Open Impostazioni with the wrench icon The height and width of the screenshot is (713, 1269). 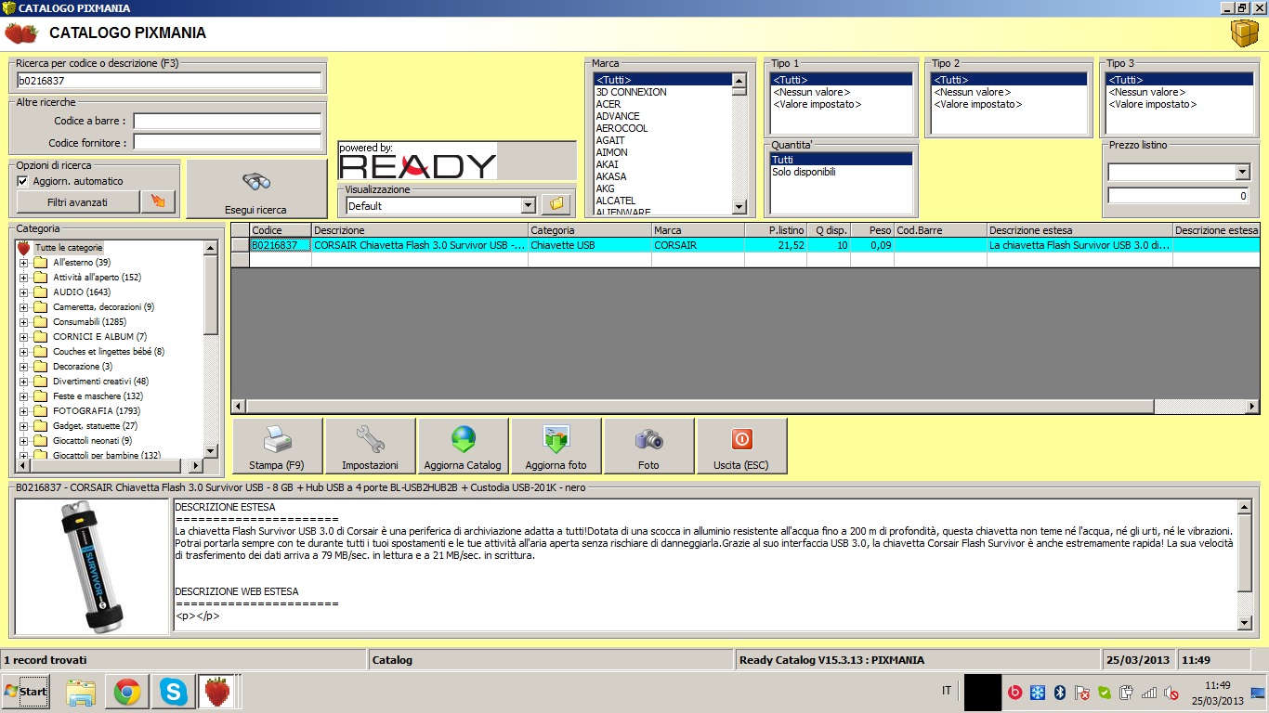pos(370,439)
